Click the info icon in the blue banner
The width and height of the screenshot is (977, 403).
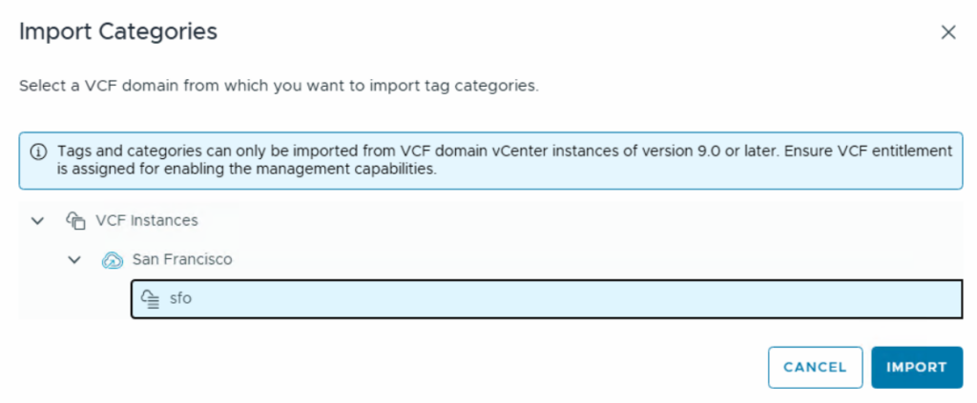(39, 152)
